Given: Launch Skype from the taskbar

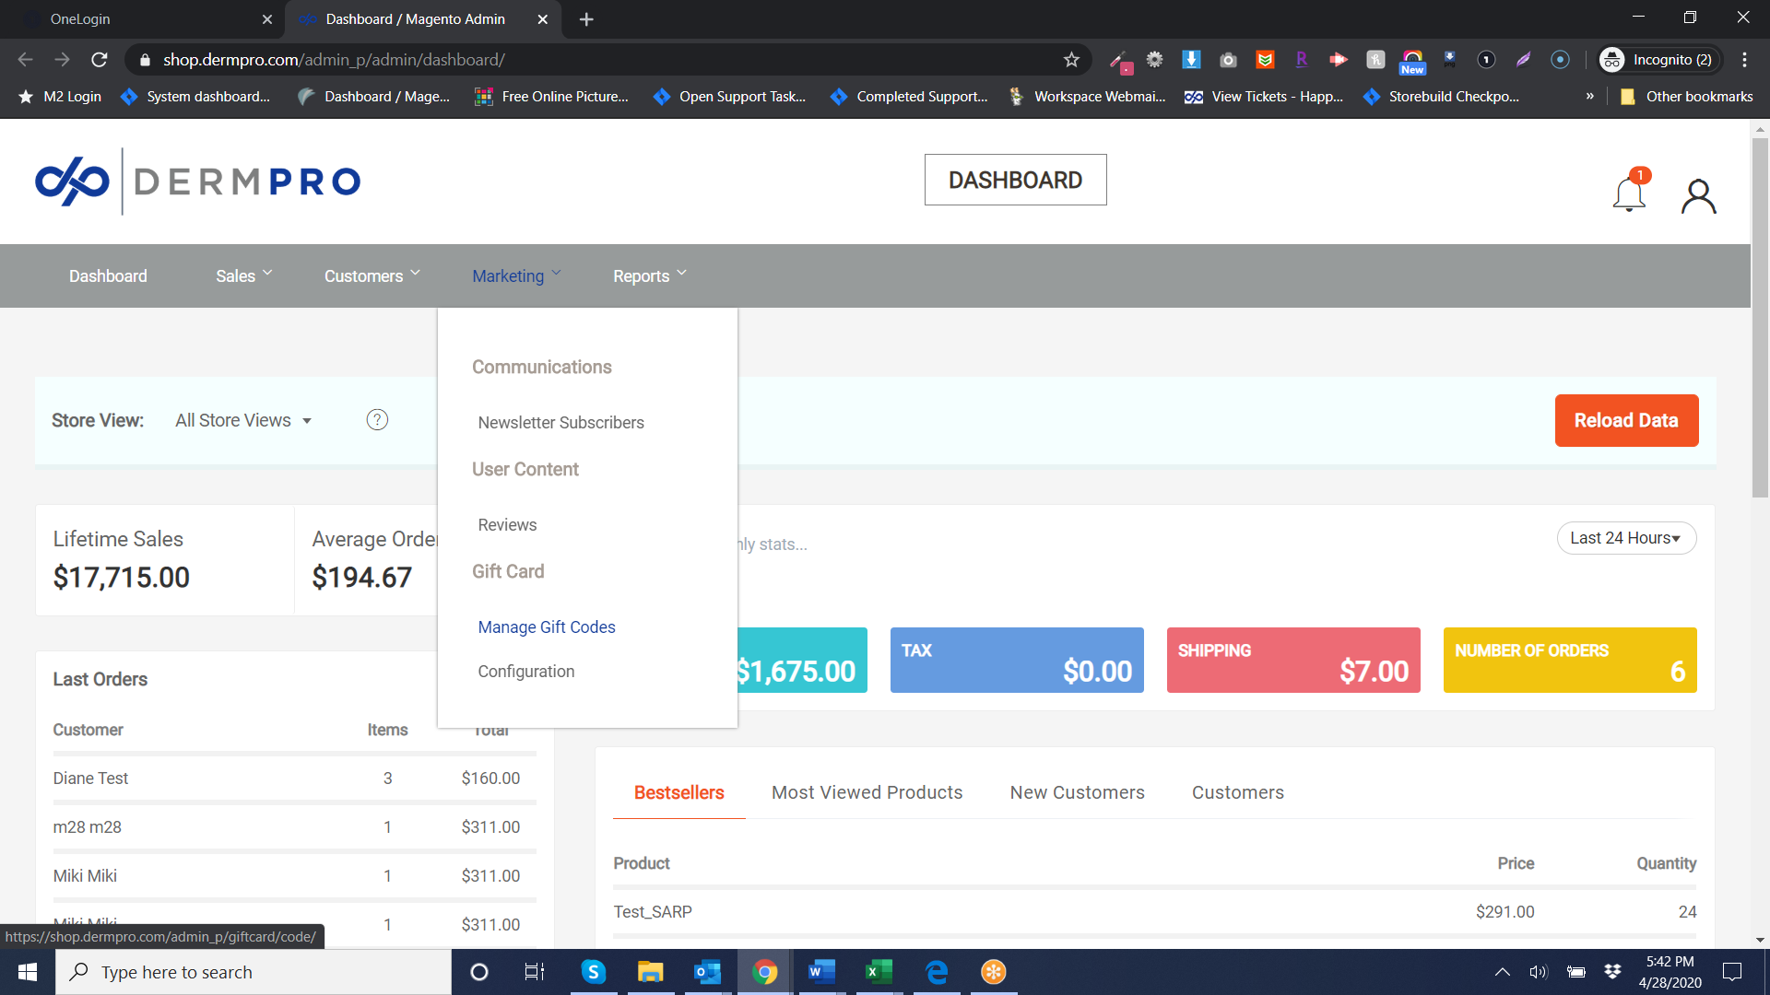Looking at the screenshot, I should 593,972.
